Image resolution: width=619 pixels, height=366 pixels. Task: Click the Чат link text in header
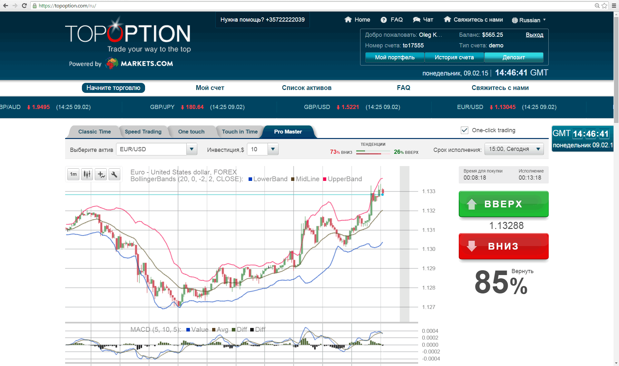click(428, 20)
